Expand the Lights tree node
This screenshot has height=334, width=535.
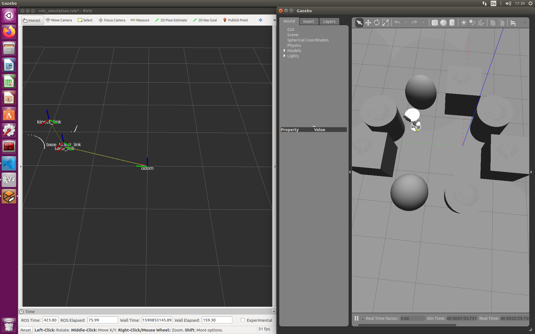pos(284,56)
